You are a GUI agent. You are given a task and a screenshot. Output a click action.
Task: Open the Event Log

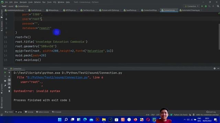211,112
